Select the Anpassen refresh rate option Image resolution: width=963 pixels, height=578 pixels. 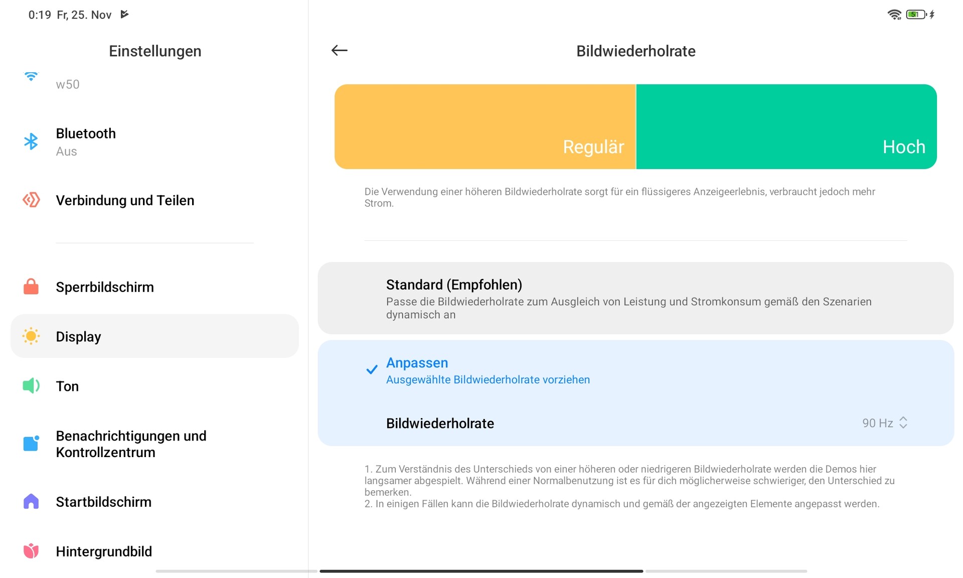635,370
